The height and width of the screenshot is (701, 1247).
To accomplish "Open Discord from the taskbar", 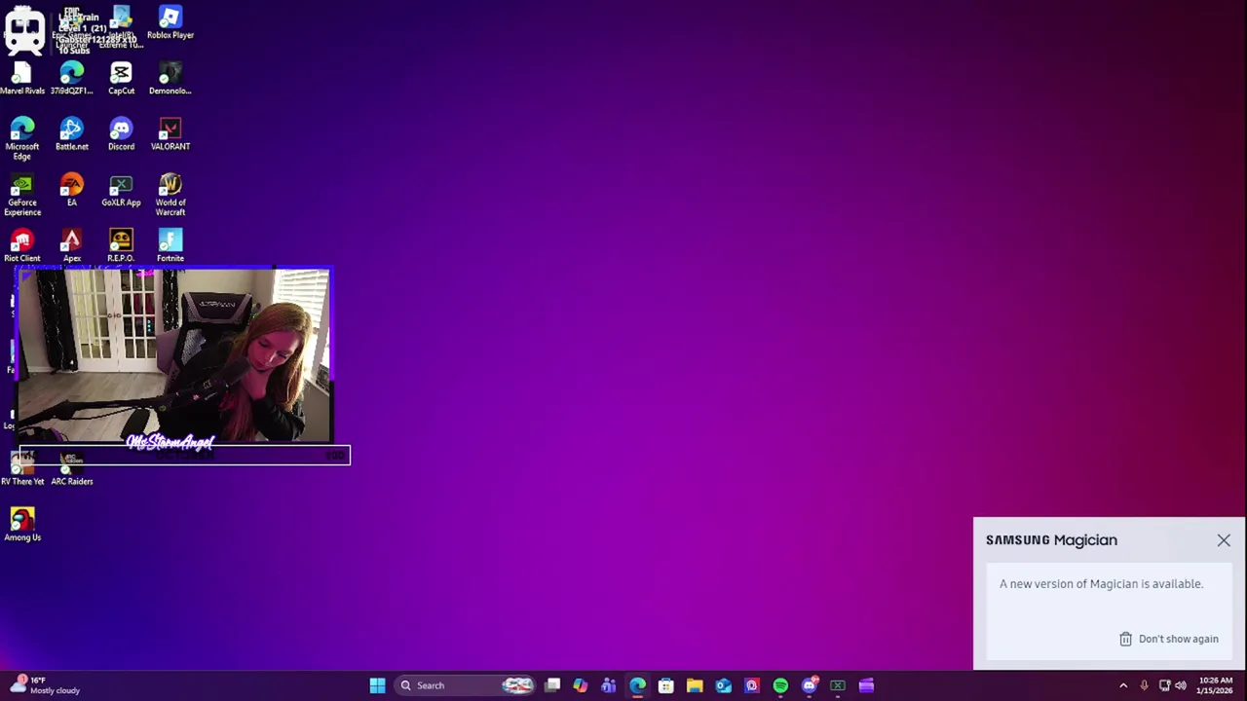I will pos(810,685).
